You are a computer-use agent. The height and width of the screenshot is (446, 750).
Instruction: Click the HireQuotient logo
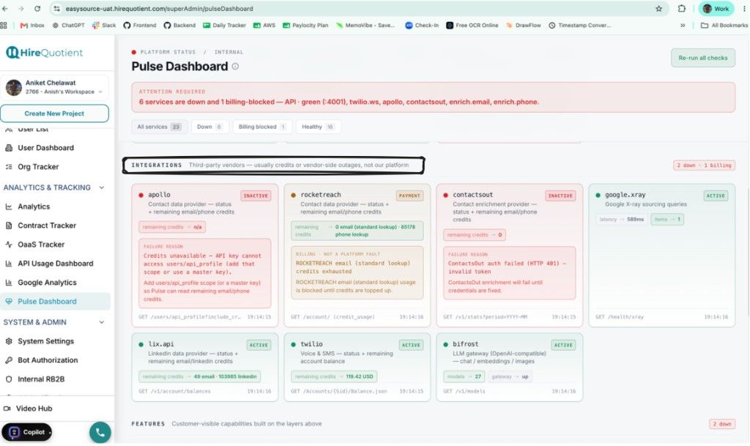pos(44,53)
